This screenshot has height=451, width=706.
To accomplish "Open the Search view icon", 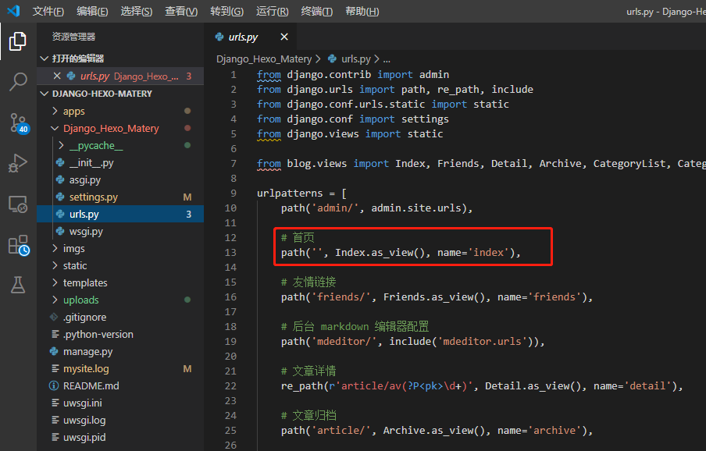I will click(18, 82).
